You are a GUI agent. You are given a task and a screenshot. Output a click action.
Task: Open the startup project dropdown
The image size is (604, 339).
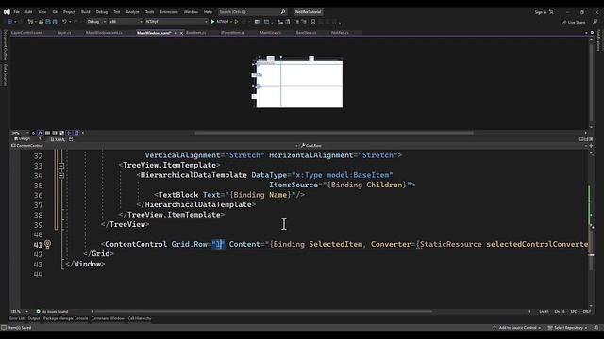pos(176,22)
